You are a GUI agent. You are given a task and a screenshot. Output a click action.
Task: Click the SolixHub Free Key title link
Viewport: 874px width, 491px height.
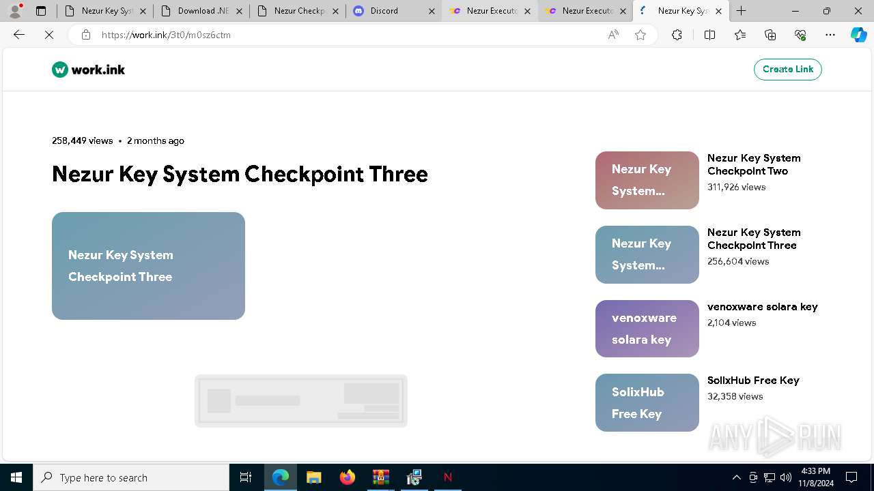coord(753,381)
